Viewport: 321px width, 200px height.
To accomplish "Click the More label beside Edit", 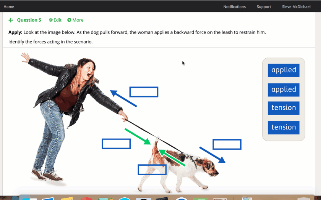I will (78, 20).
